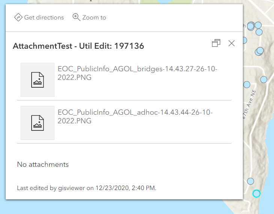Click blue point touching popup edge near 87th Ave

[247, 85]
